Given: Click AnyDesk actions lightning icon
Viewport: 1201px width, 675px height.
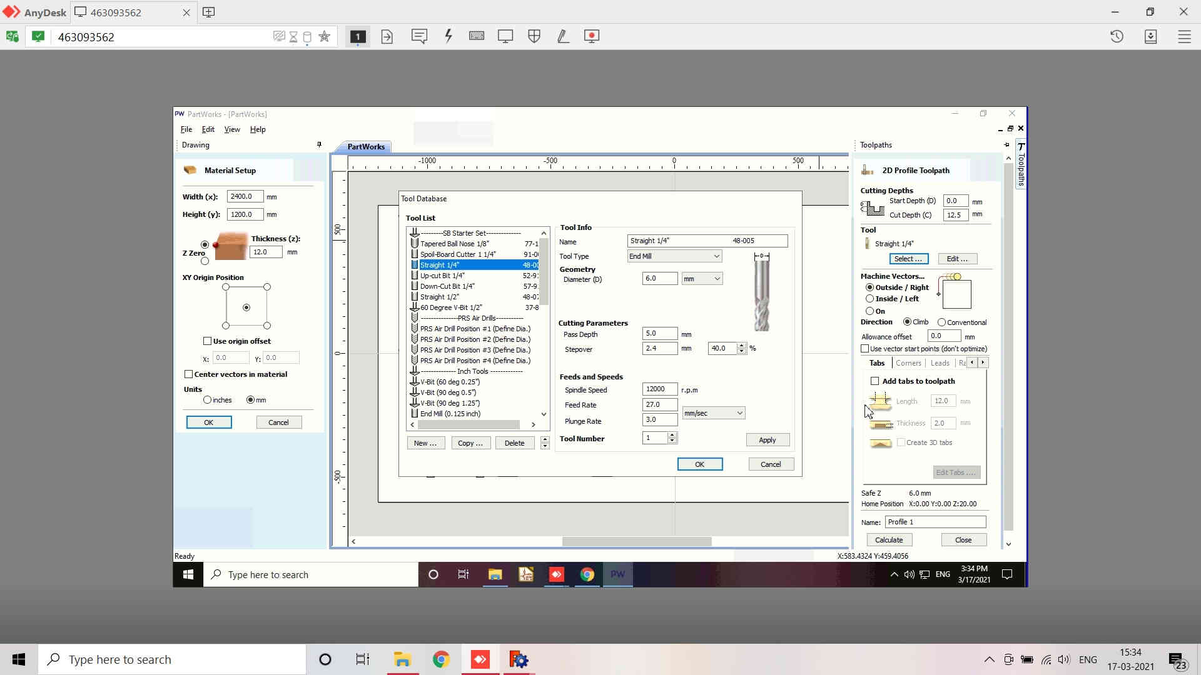Looking at the screenshot, I should pos(448,36).
